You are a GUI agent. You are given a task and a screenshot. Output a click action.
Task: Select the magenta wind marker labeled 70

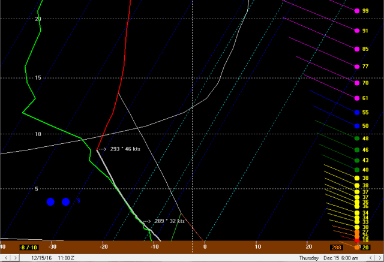[357, 83]
